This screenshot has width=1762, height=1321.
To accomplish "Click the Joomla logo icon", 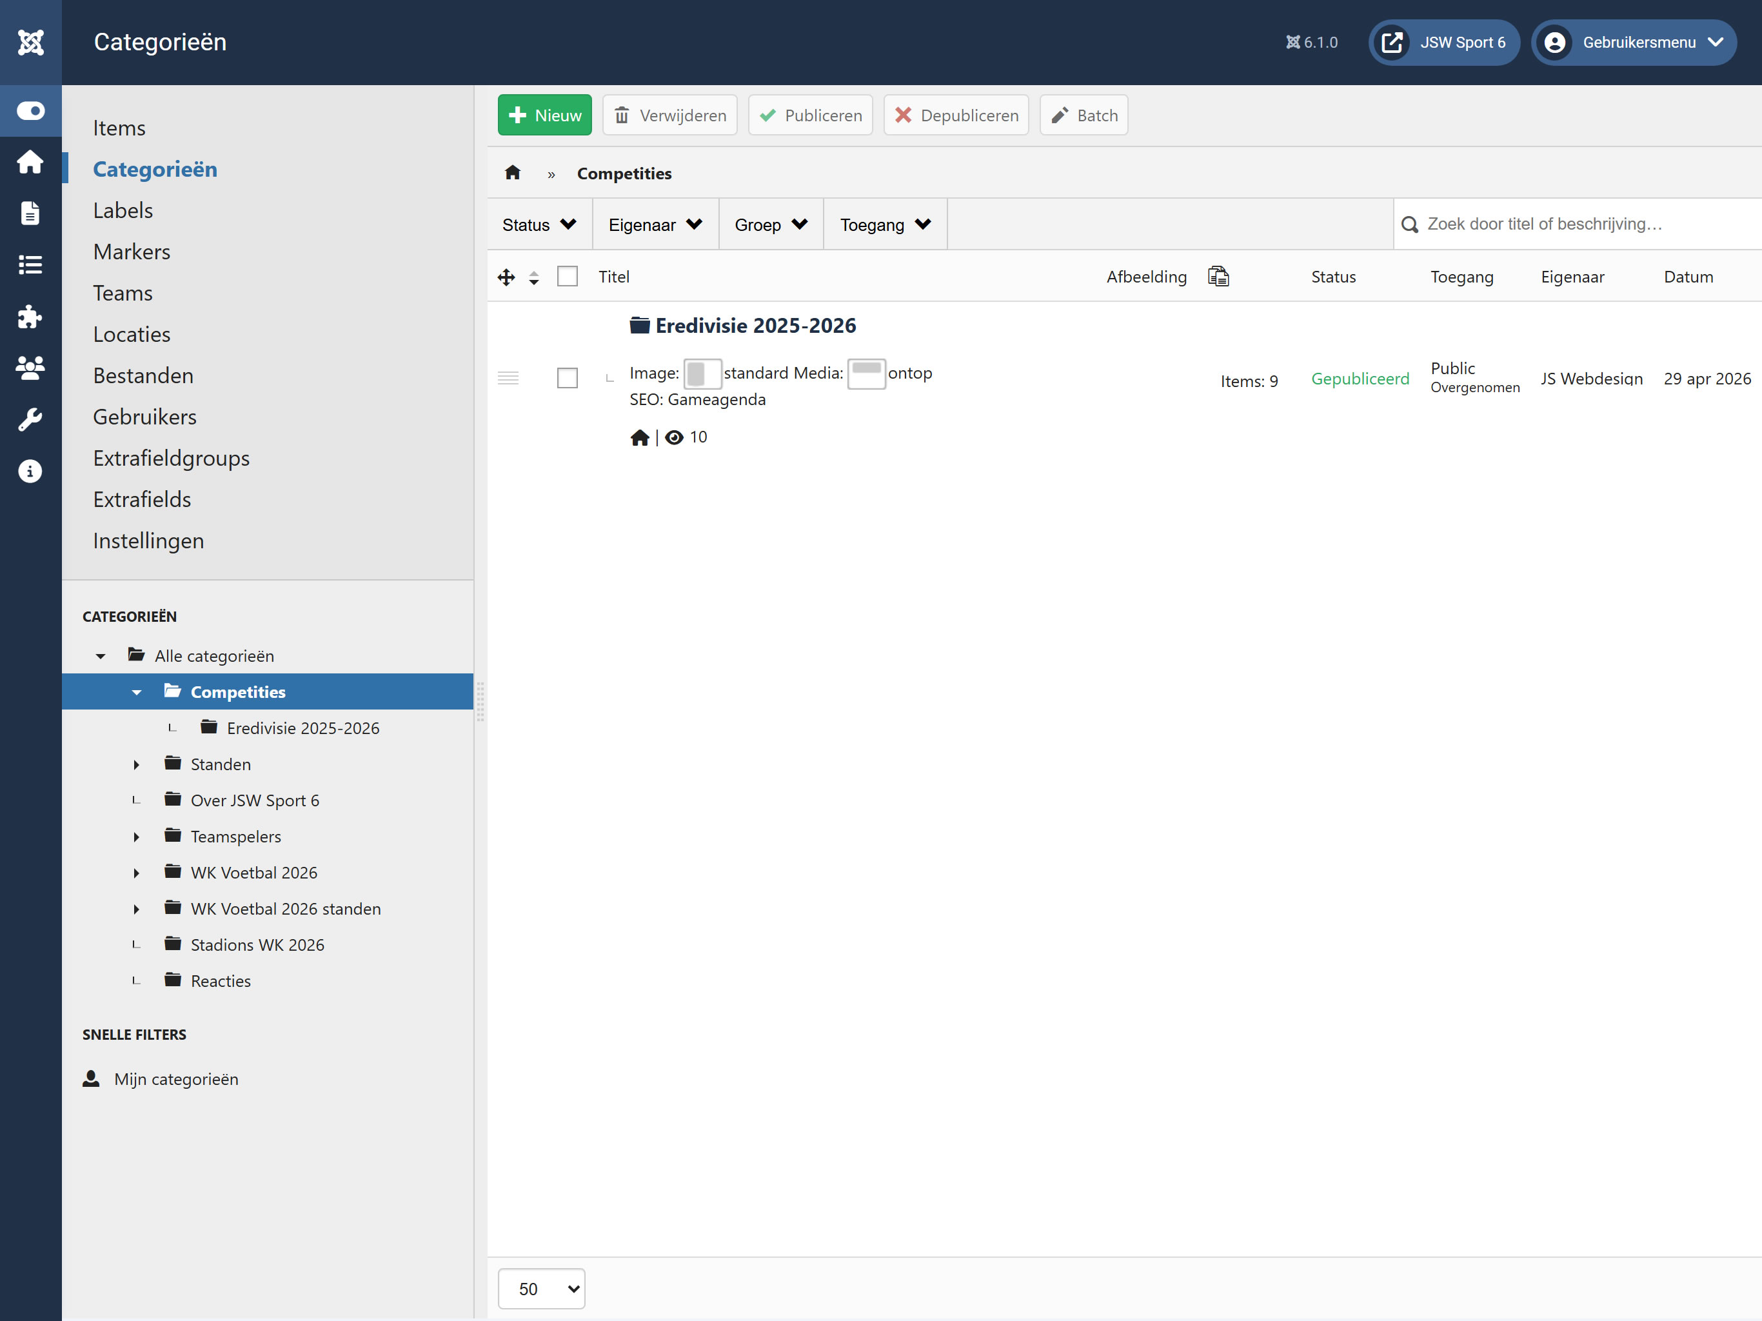I will (x=30, y=42).
